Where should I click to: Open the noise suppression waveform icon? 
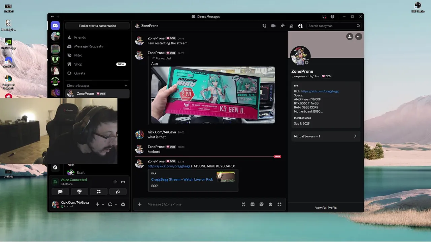[x=115, y=182]
